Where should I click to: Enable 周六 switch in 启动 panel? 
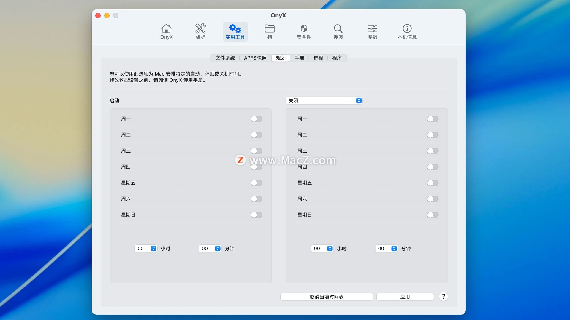(x=256, y=199)
